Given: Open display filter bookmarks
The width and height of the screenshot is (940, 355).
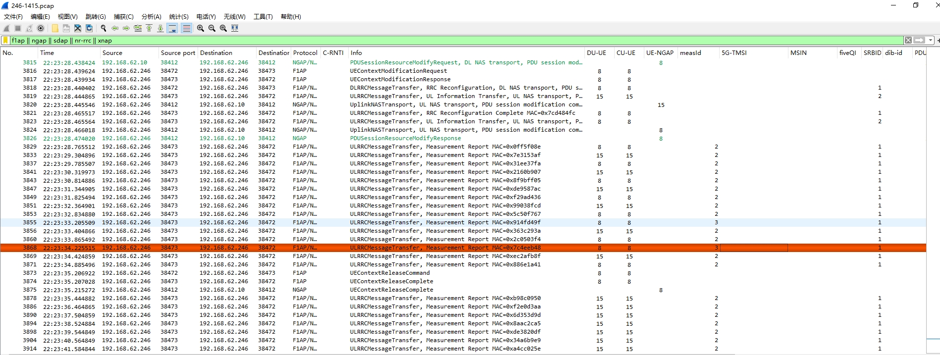Looking at the screenshot, I should [x=6, y=41].
